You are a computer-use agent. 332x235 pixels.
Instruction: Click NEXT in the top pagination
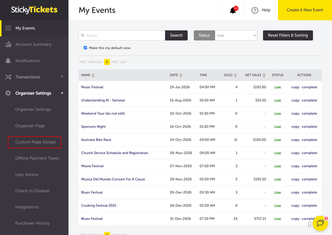tap(115, 62)
